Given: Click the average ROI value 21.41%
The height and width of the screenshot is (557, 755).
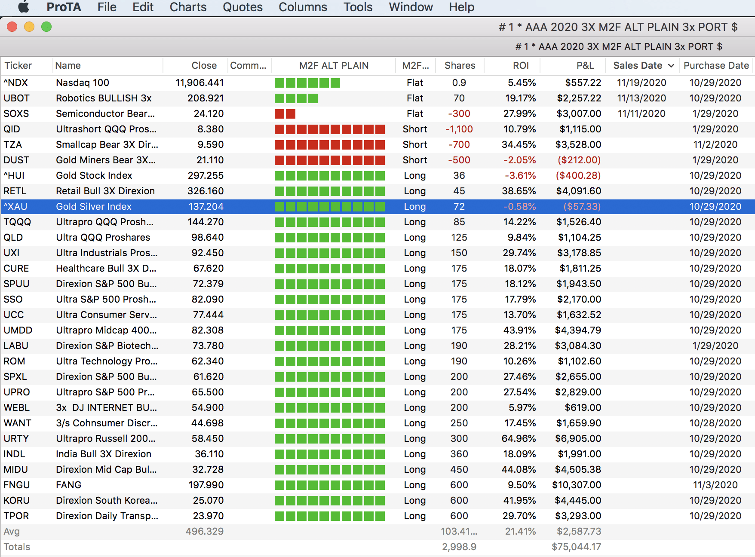Looking at the screenshot, I should click(x=520, y=531).
